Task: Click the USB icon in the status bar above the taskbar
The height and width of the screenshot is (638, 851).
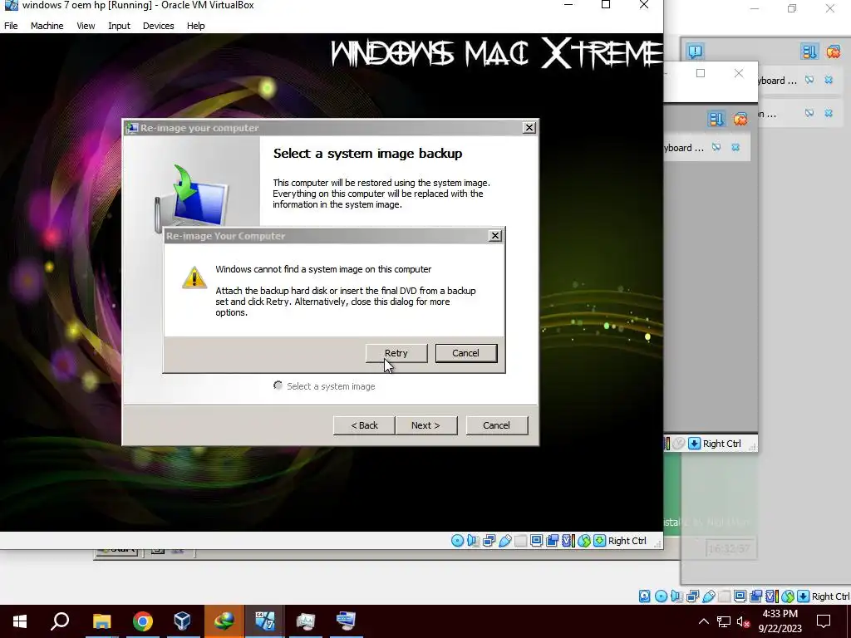Action: point(708,596)
